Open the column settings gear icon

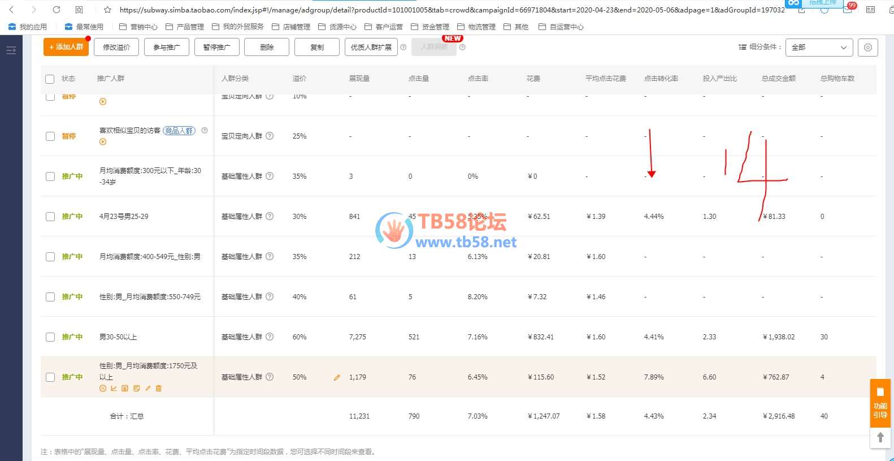(x=867, y=48)
